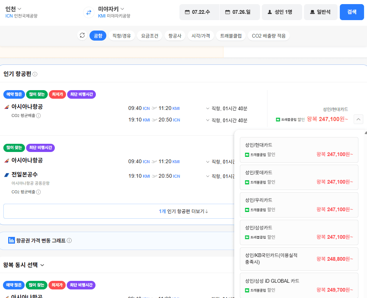
Task: Click the ICN 인천국제공항 label
Action: 21,16
